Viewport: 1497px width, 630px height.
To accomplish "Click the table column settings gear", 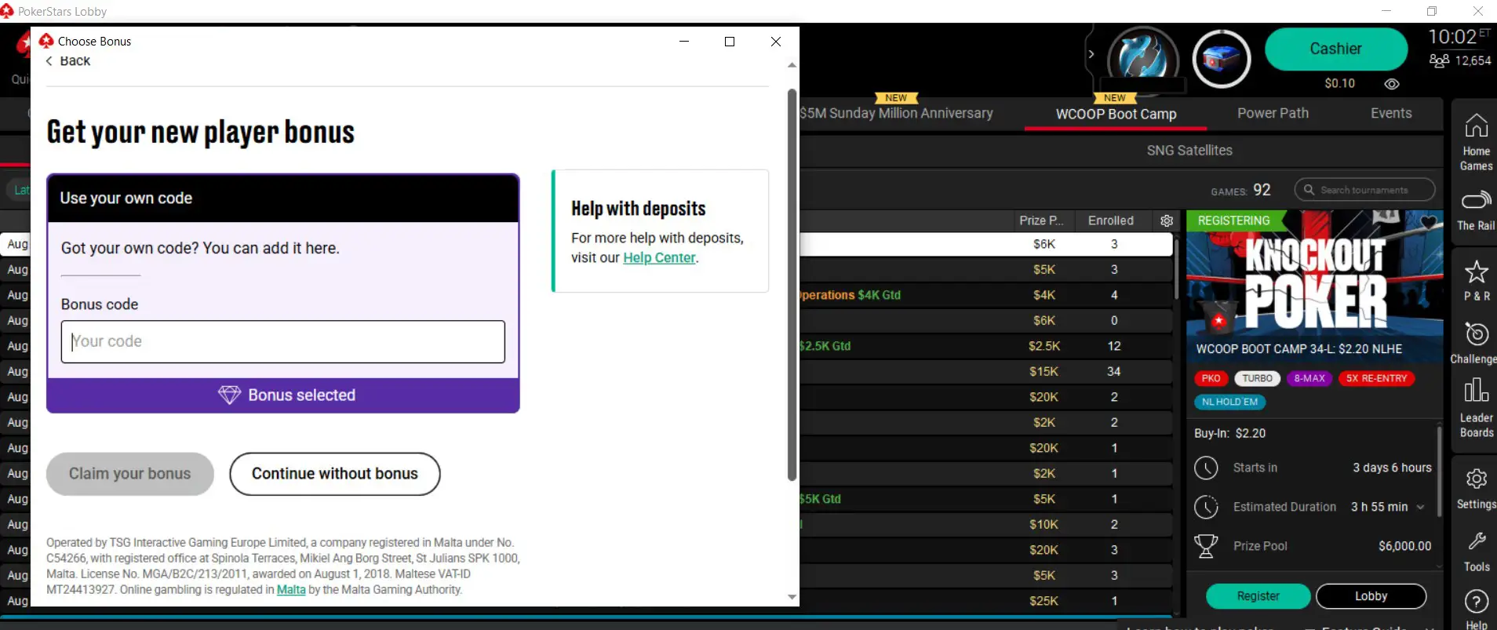I will (x=1167, y=220).
